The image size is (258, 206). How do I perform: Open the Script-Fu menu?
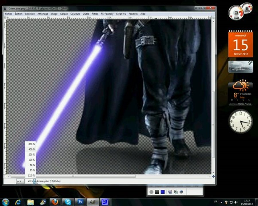121,14
